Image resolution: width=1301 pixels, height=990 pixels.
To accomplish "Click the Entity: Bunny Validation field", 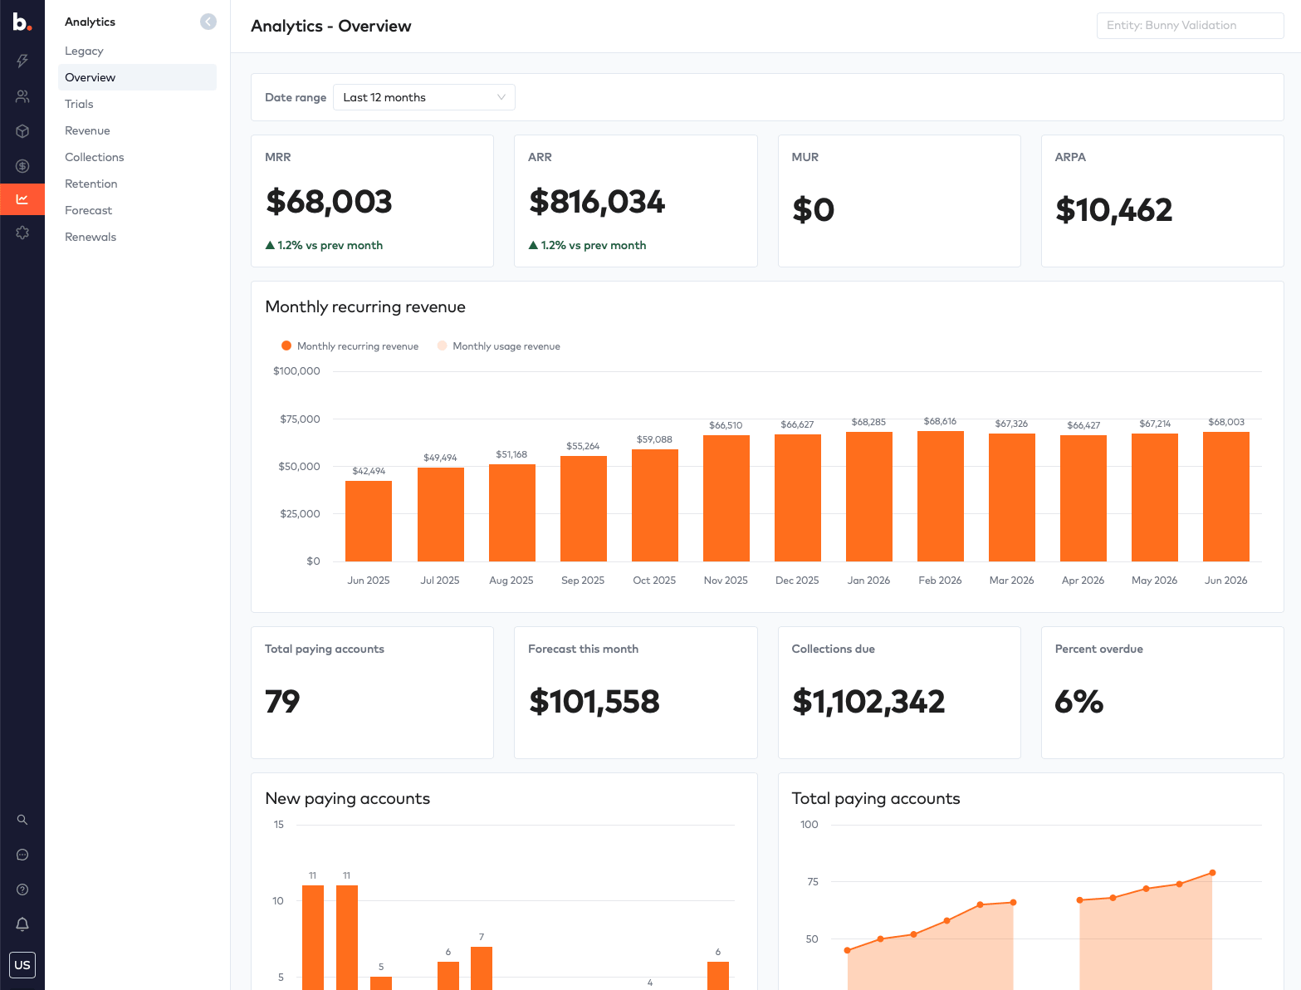I will tap(1190, 26).
